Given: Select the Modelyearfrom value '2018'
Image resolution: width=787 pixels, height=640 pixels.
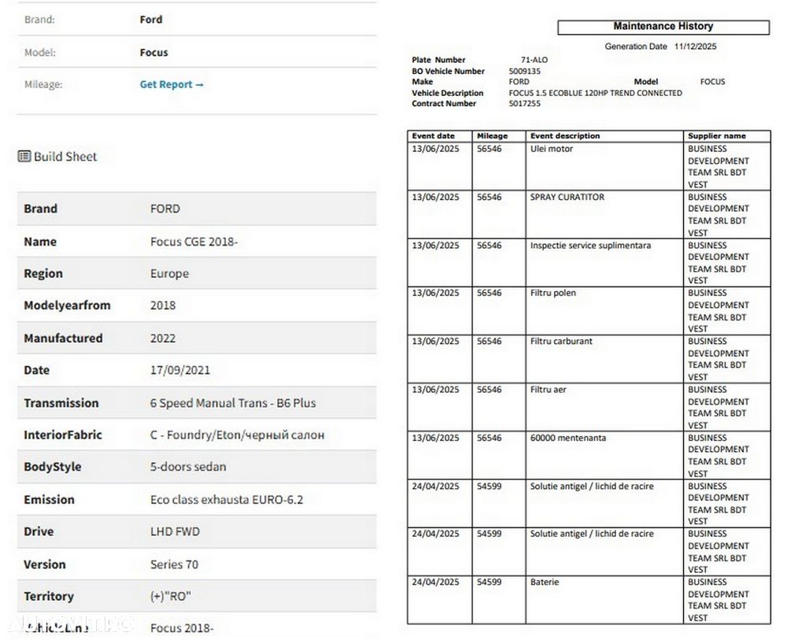Looking at the screenshot, I should [x=163, y=305].
